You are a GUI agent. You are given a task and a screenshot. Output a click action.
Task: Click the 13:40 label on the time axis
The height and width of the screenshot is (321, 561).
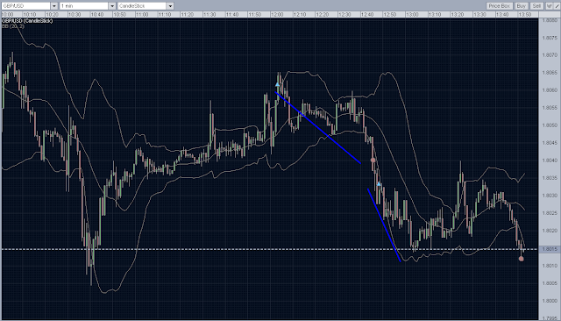coord(502,15)
